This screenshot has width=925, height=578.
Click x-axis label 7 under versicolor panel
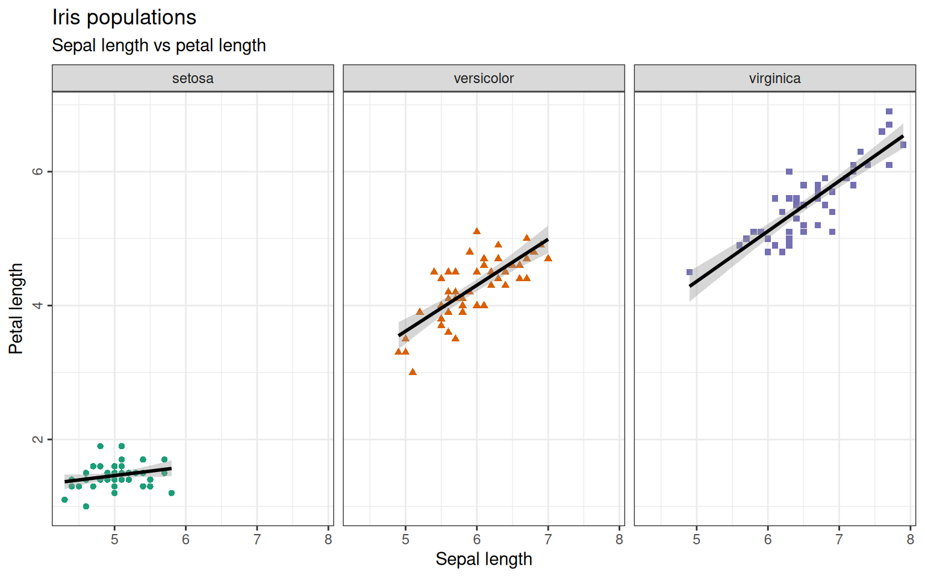[x=548, y=539]
